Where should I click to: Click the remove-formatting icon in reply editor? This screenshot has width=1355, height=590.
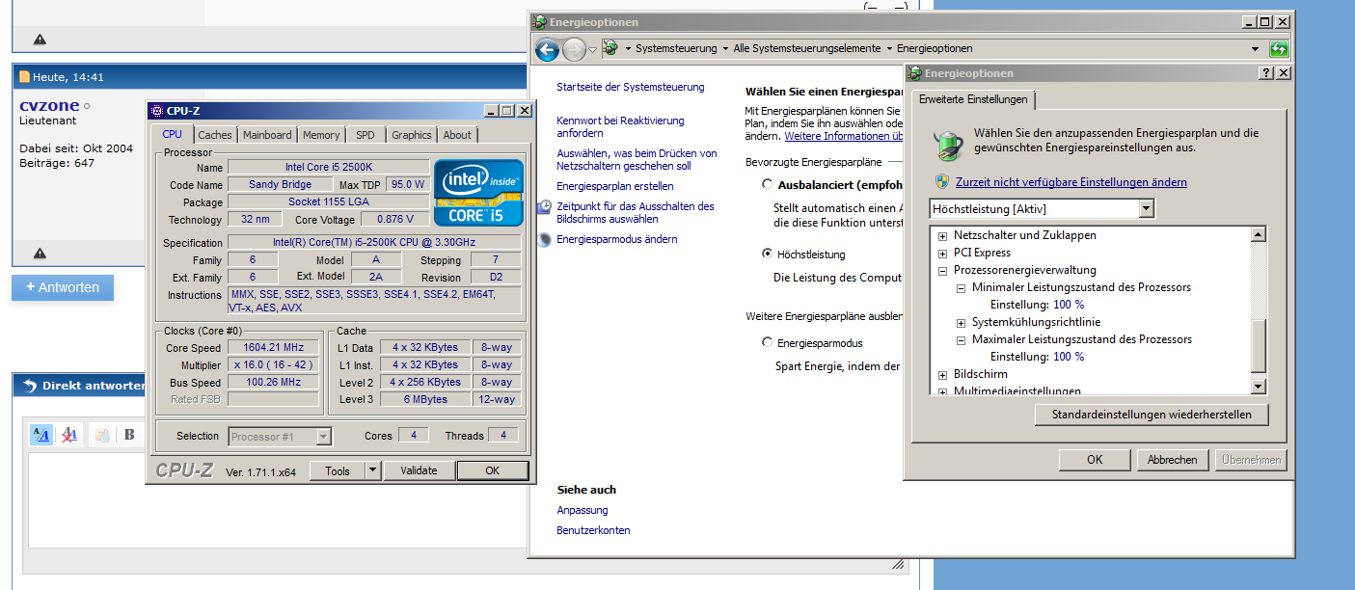click(x=69, y=435)
